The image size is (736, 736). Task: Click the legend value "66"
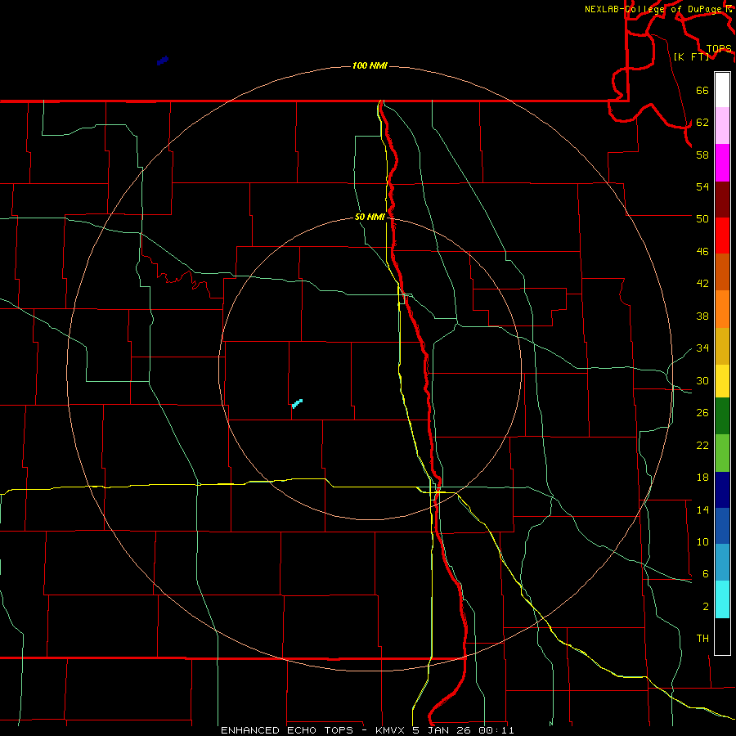coord(702,91)
